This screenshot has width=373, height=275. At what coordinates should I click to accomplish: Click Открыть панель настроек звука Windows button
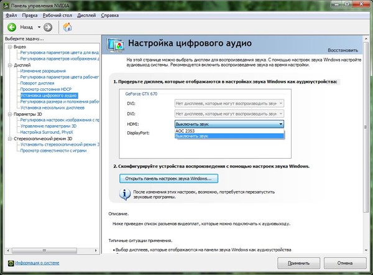168,179
